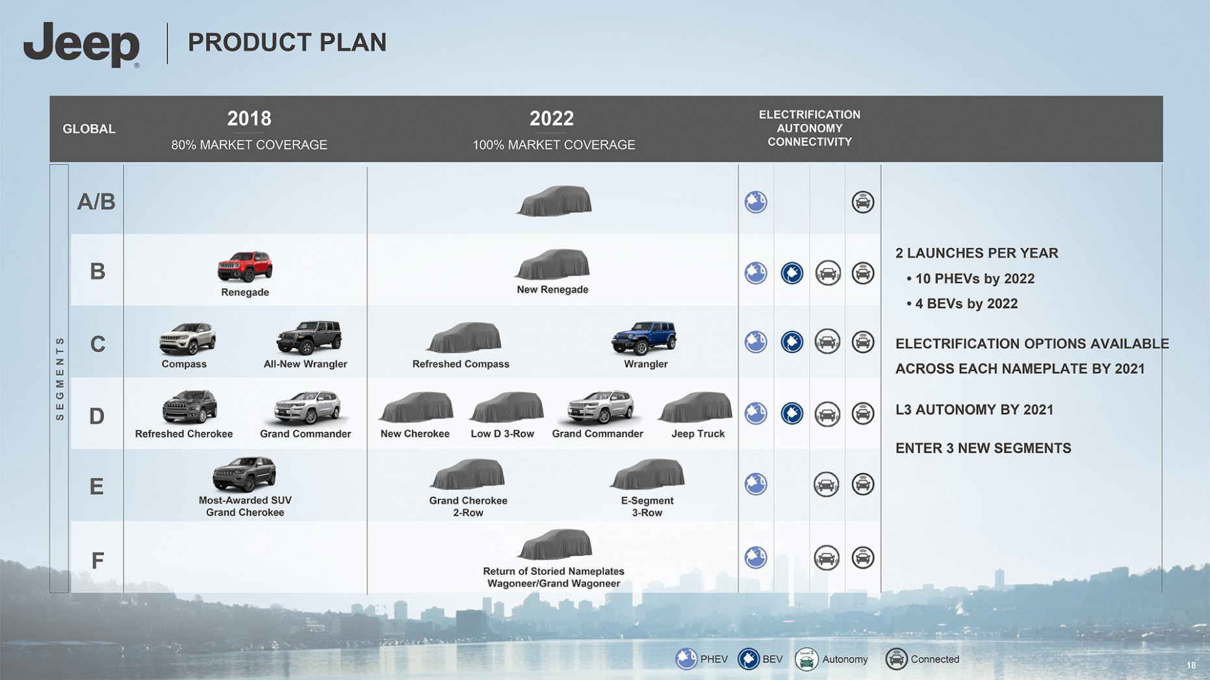Switch to the 2018 column header
Viewport: 1210px width, 680px height.
pyautogui.click(x=250, y=119)
